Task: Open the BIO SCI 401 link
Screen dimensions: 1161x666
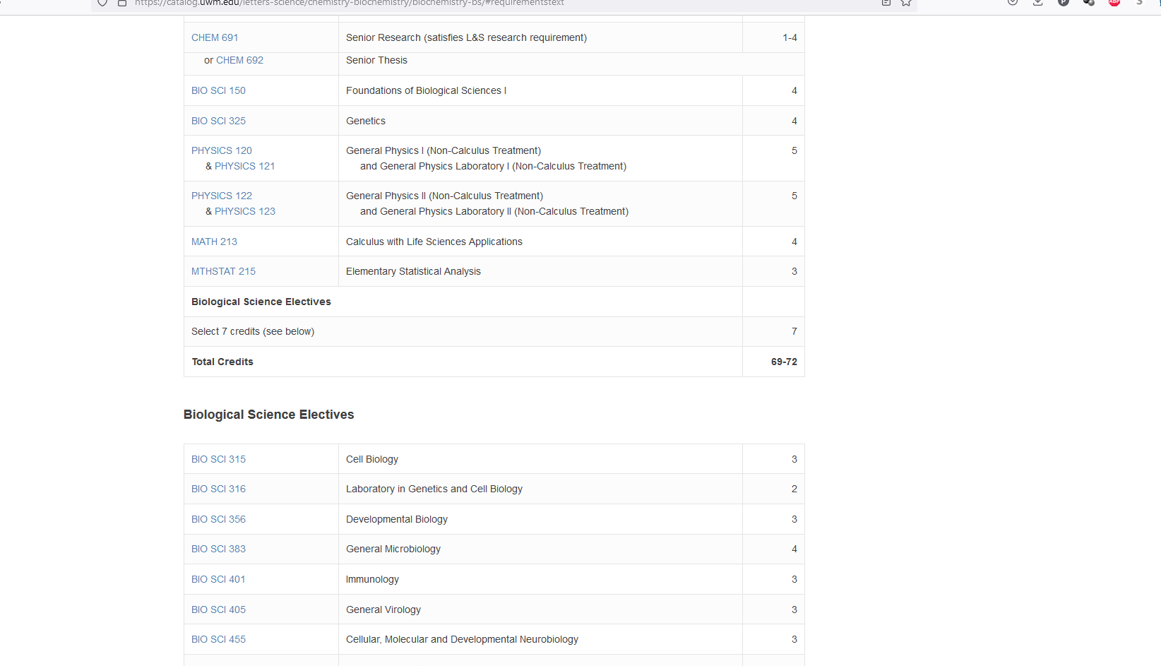Action: pos(218,579)
